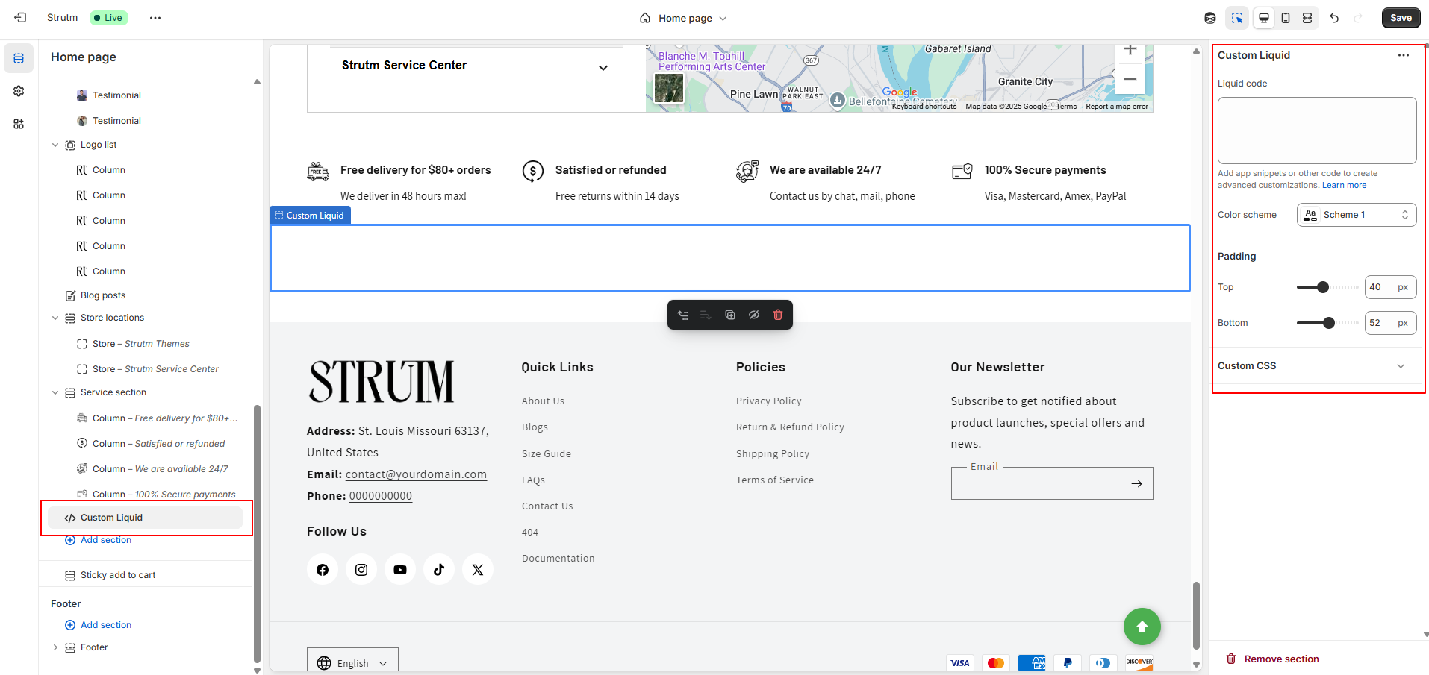Toggle the inspector selection mode icon
The height and width of the screenshot is (675, 1429).
coord(1237,18)
